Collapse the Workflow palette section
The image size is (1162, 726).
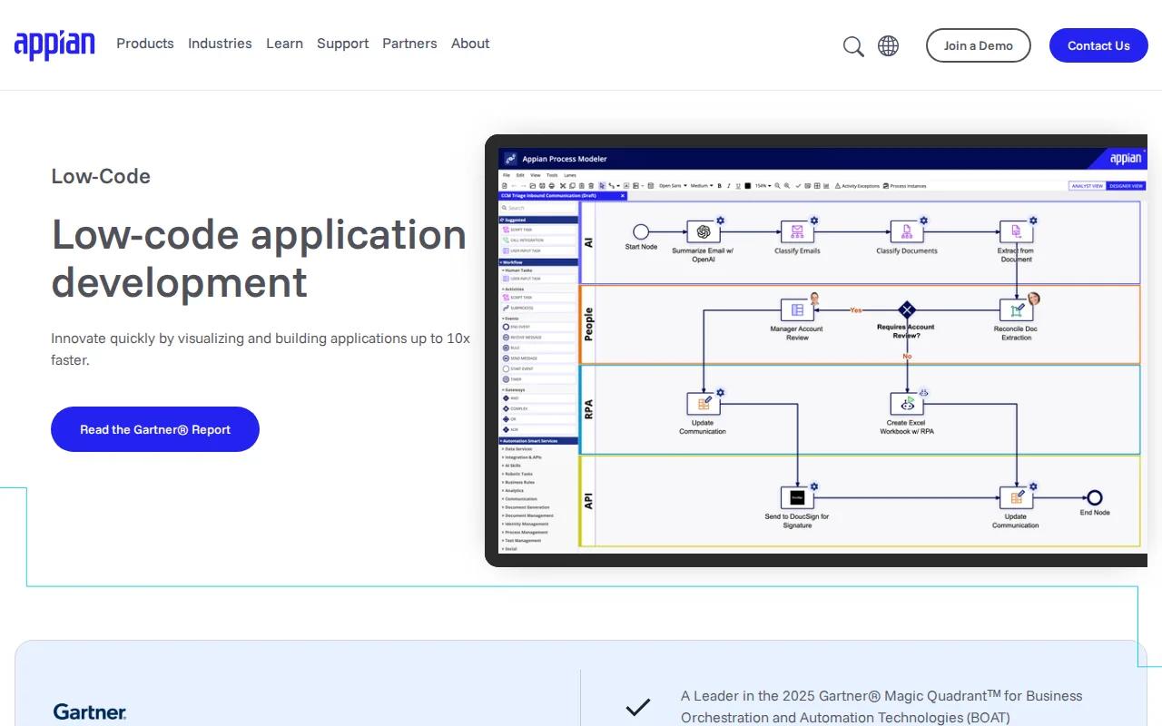(538, 262)
